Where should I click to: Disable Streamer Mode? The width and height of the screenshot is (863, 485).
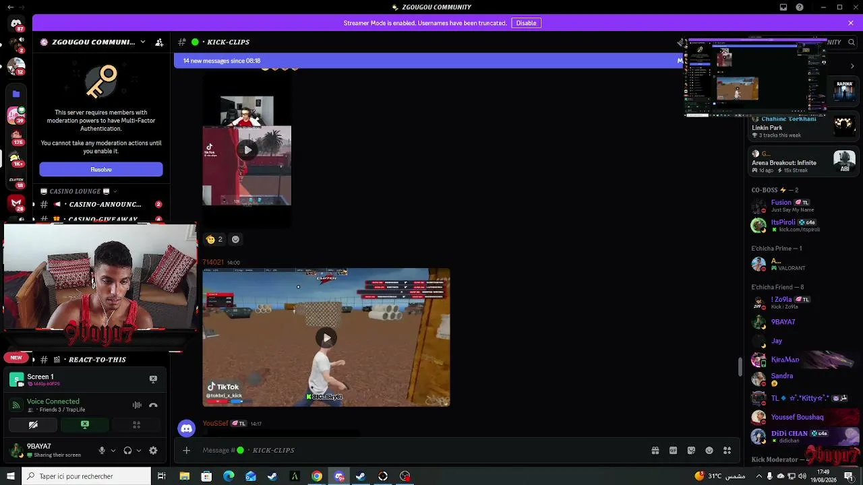(526, 23)
